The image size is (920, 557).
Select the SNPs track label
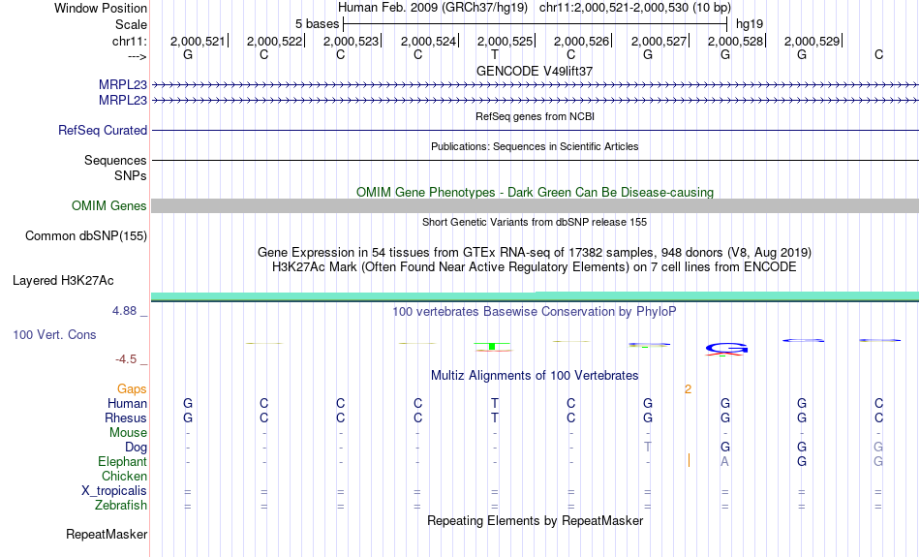[131, 175]
